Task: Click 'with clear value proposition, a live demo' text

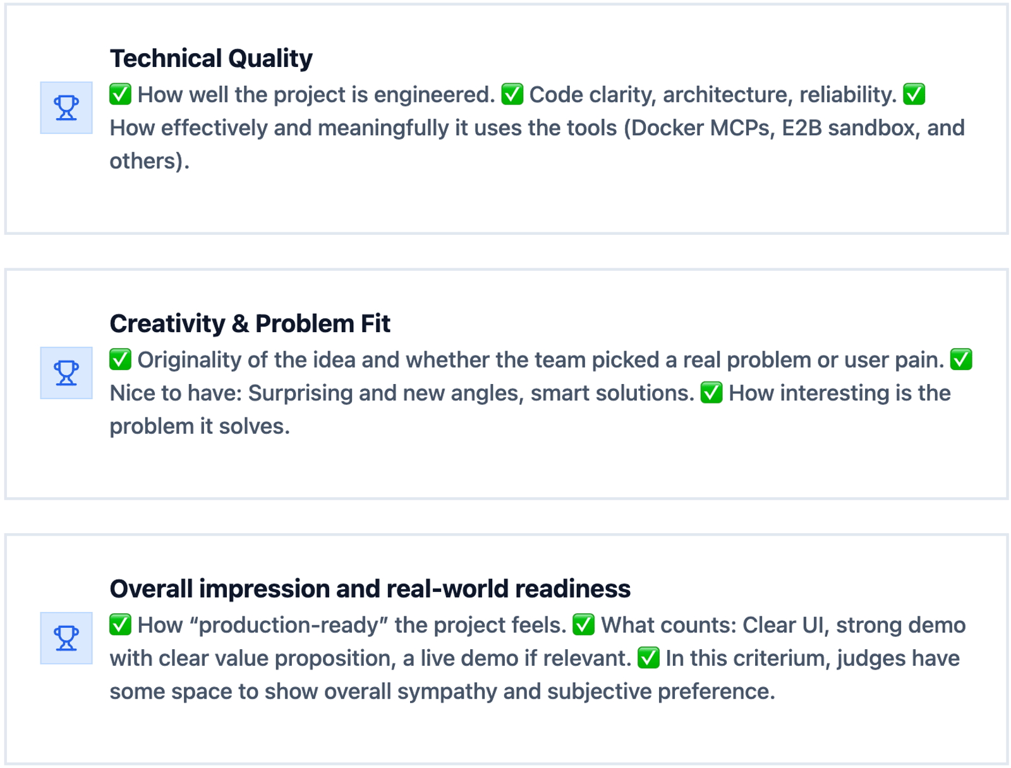Action: 370,659
